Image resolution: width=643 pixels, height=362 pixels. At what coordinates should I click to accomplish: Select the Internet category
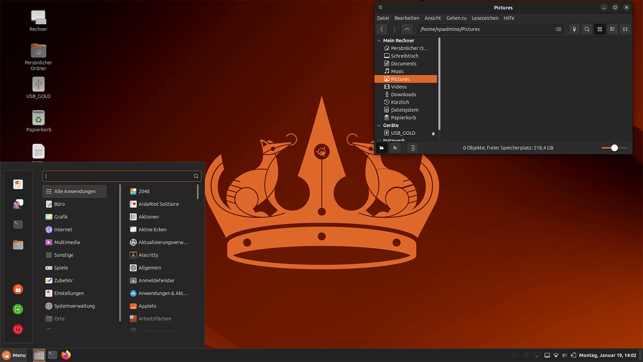coord(74,230)
